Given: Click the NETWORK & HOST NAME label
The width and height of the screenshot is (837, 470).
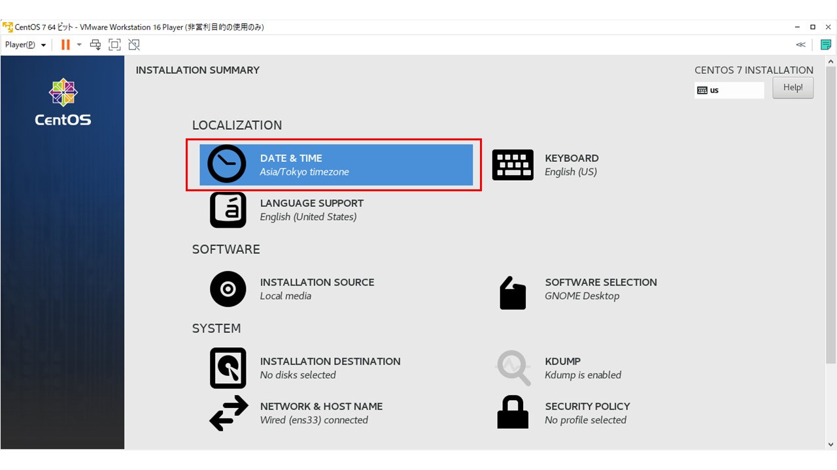Looking at the screenshot, I should click(x=321, y=406).
